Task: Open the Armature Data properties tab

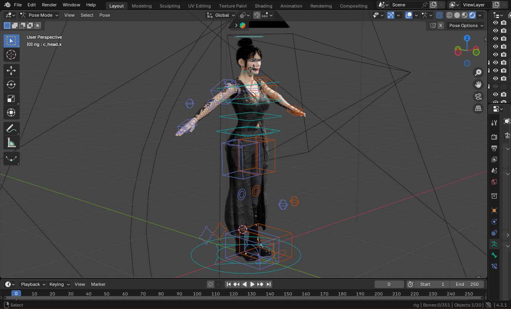Action: click(x=494, y=244)
